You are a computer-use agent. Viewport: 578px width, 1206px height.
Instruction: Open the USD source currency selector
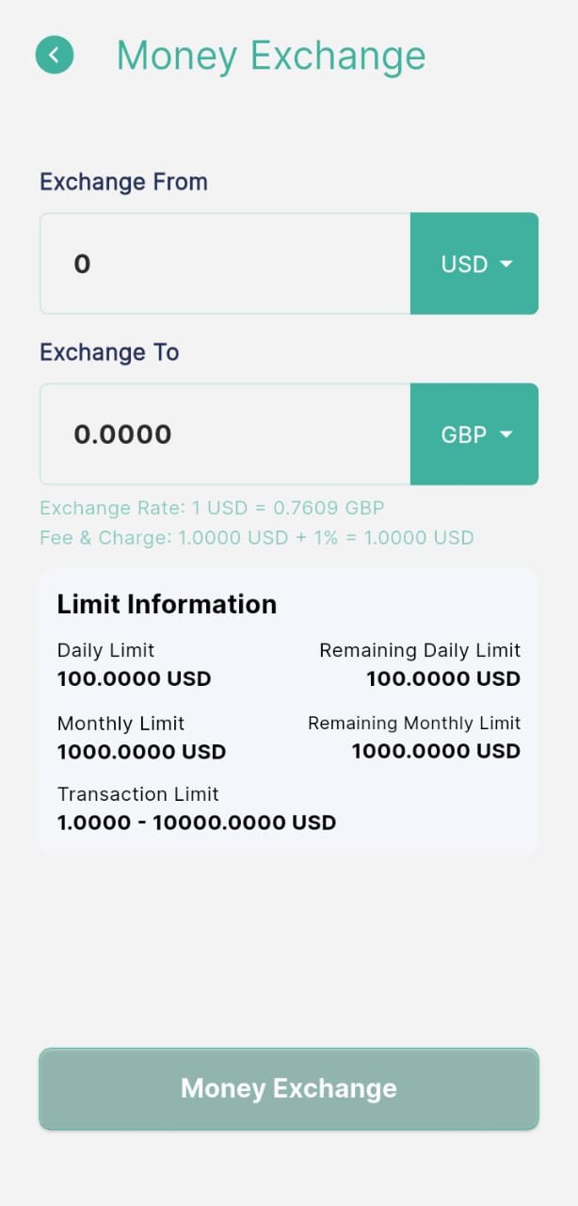[474, 264]
